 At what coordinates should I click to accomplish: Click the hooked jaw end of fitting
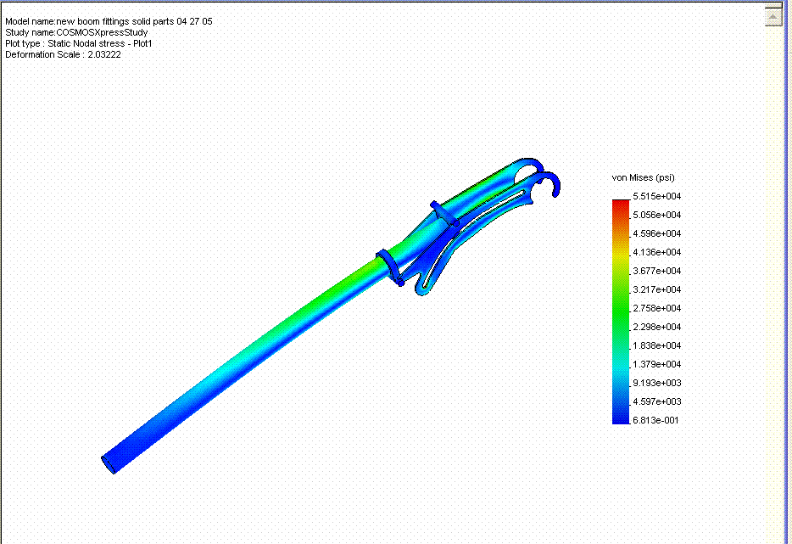tap(550, 183)
